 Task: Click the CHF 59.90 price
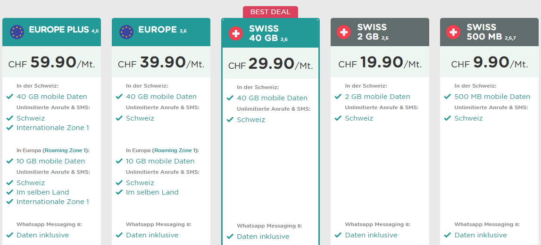(x=51, y=63)
